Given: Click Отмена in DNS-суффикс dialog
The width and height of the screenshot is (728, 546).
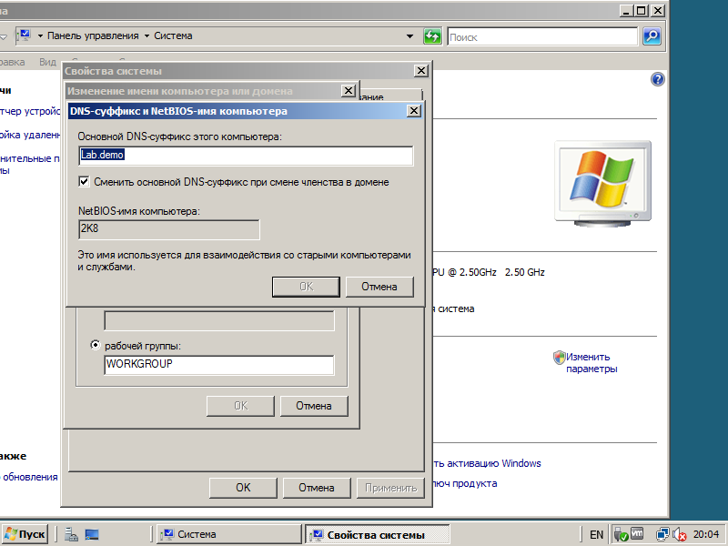Looking at the screenshot, I should pos(379,287).
